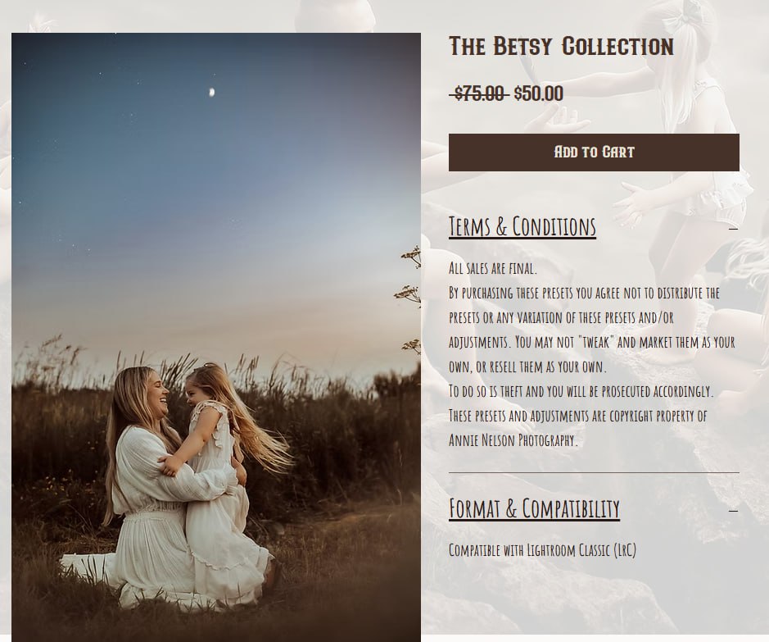Add The Betsy Collection to cart
769x642 pixels.
coord(594,153)
